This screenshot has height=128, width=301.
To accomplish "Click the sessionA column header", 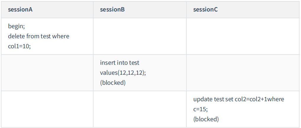I will 20,9.
